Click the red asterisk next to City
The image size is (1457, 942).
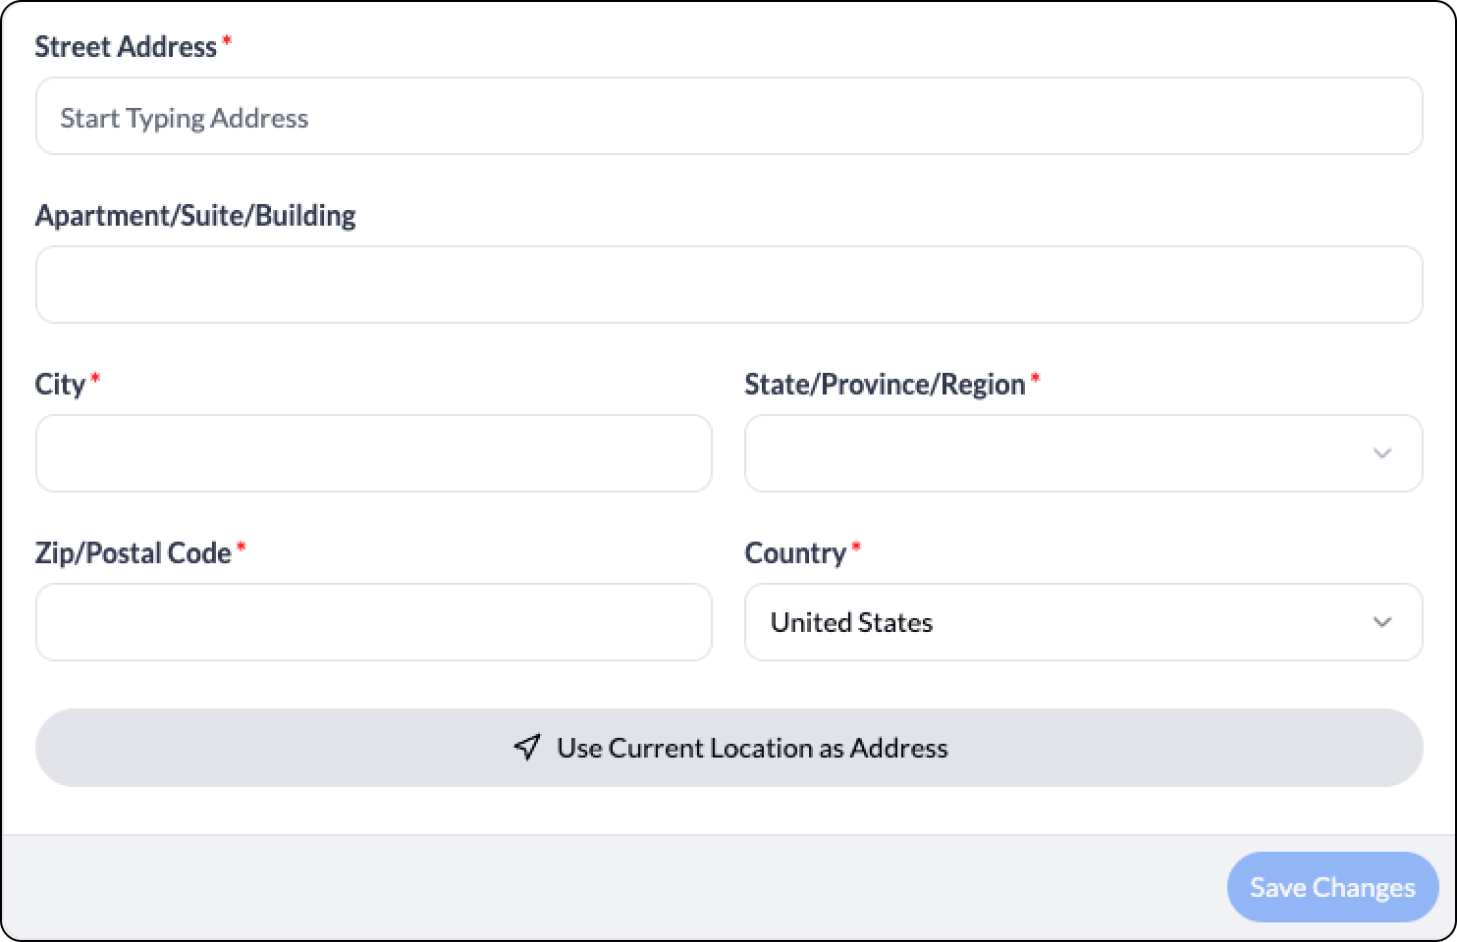95,378
